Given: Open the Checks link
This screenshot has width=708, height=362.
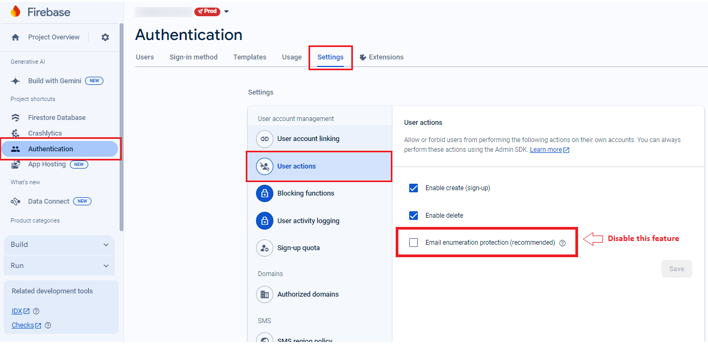Looking at the screenshot, I should click(x=27, y=325).
